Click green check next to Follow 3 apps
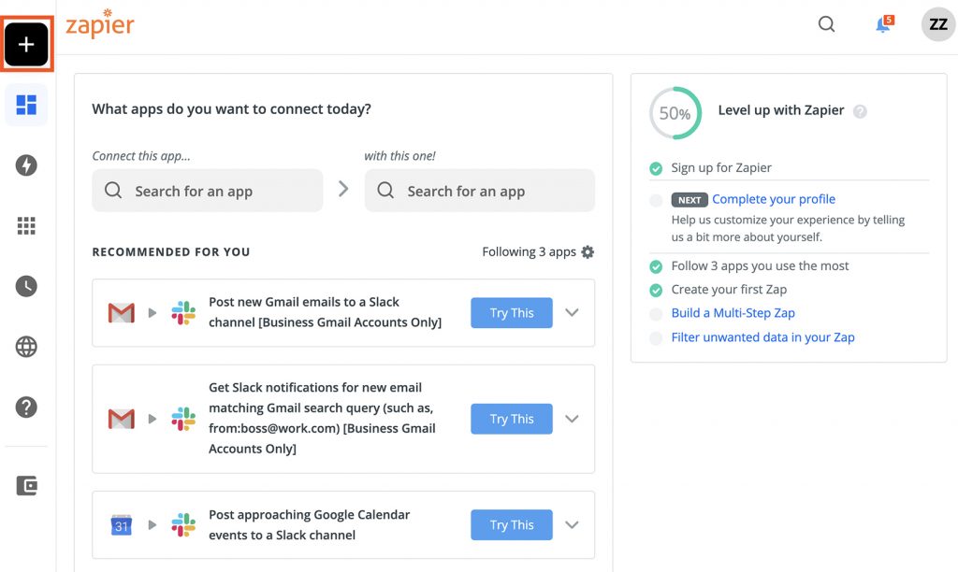This screenshot has height=572, width=958. 656,266
